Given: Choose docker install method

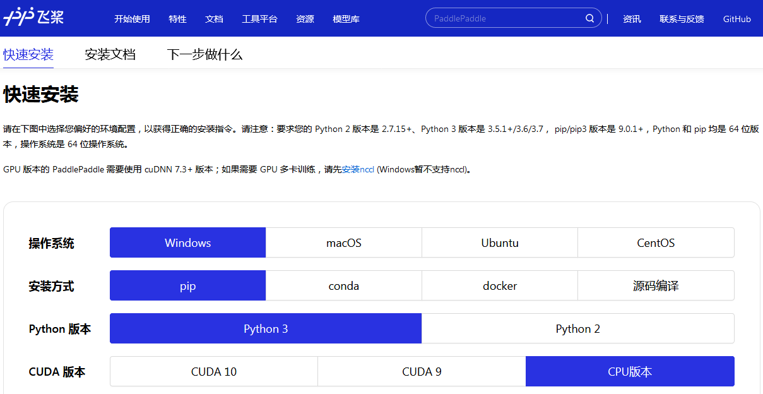Looking at the screenshot, I should point(500,285).
